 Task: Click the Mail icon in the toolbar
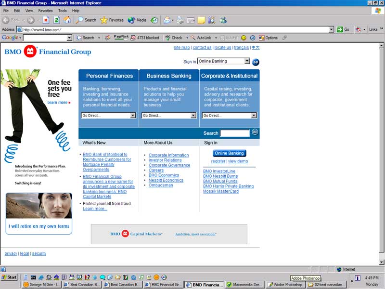pyautogui.click(x=167, y=20)
